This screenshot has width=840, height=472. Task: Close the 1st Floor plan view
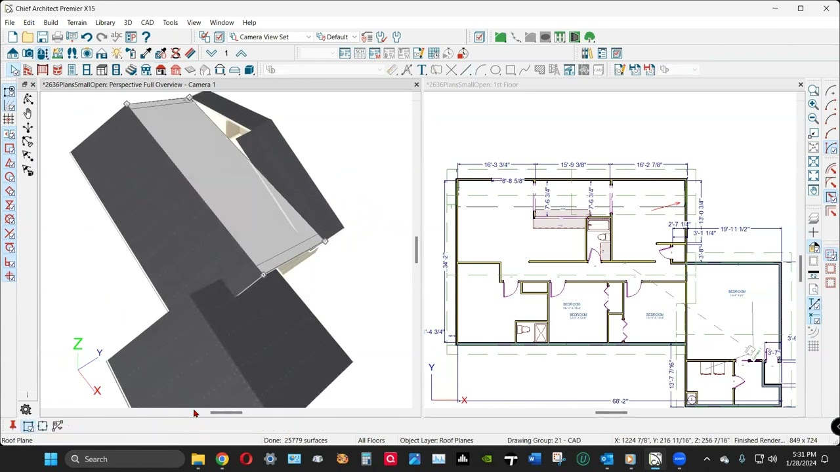(x=800, y=85)
